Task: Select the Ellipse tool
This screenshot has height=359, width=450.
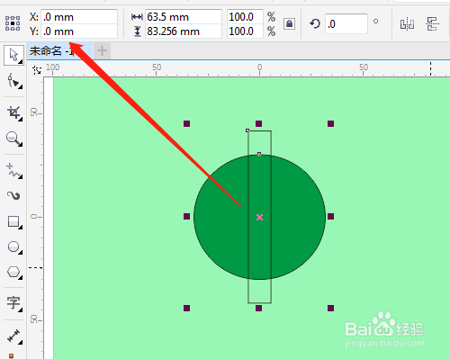Action: point(13,247)
